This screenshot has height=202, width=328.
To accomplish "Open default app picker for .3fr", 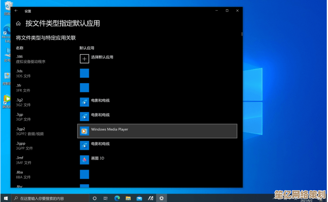I will tap(84, 88).
